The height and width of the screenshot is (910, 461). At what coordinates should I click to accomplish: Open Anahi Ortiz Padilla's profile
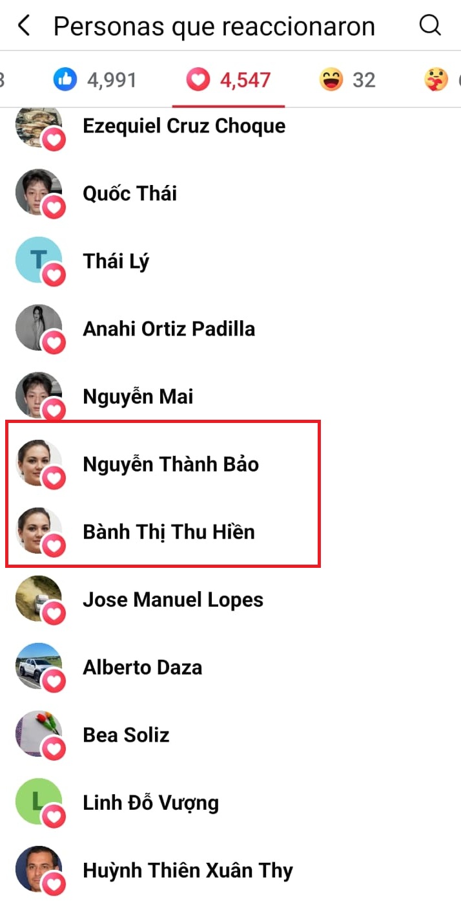(x=169, y=329)
